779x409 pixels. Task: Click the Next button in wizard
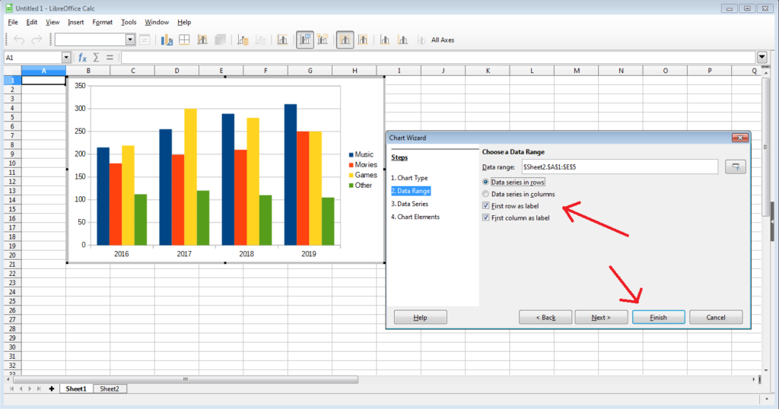[x=601, y=317]
